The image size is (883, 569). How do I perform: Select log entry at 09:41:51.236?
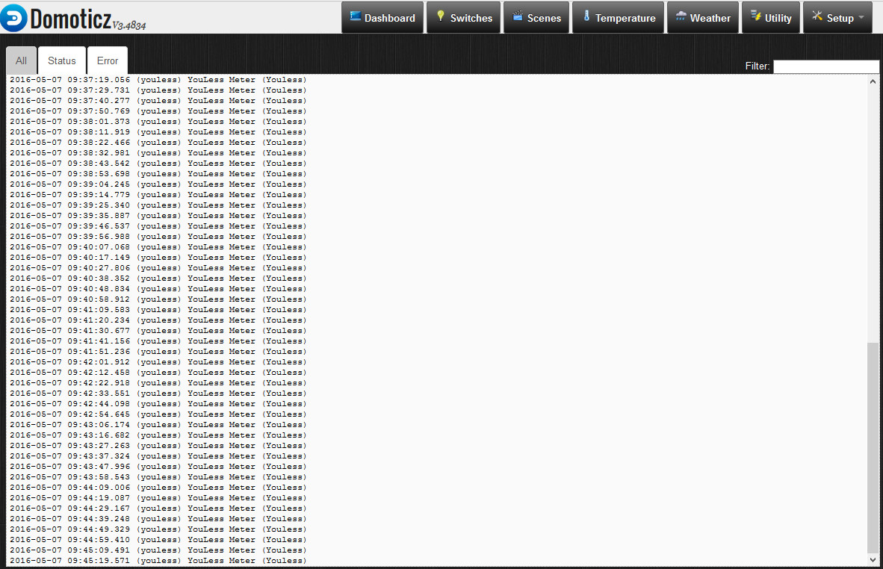point(158,352)
